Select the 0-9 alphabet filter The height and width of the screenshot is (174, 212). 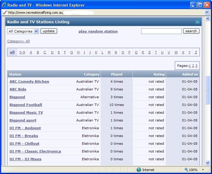pos(22,52)
